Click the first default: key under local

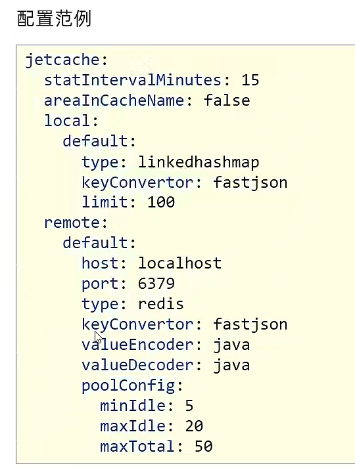99,141
